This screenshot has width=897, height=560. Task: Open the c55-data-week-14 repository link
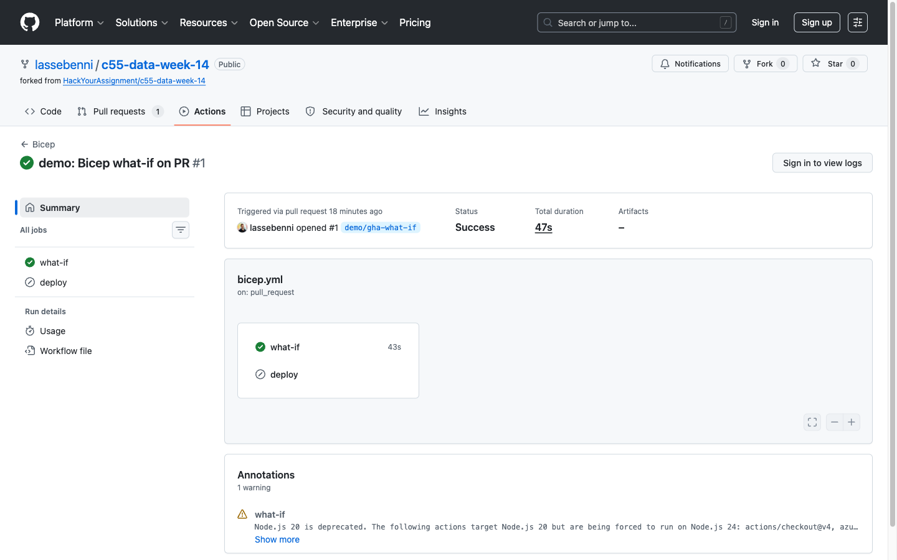click(x=155, y=65)
